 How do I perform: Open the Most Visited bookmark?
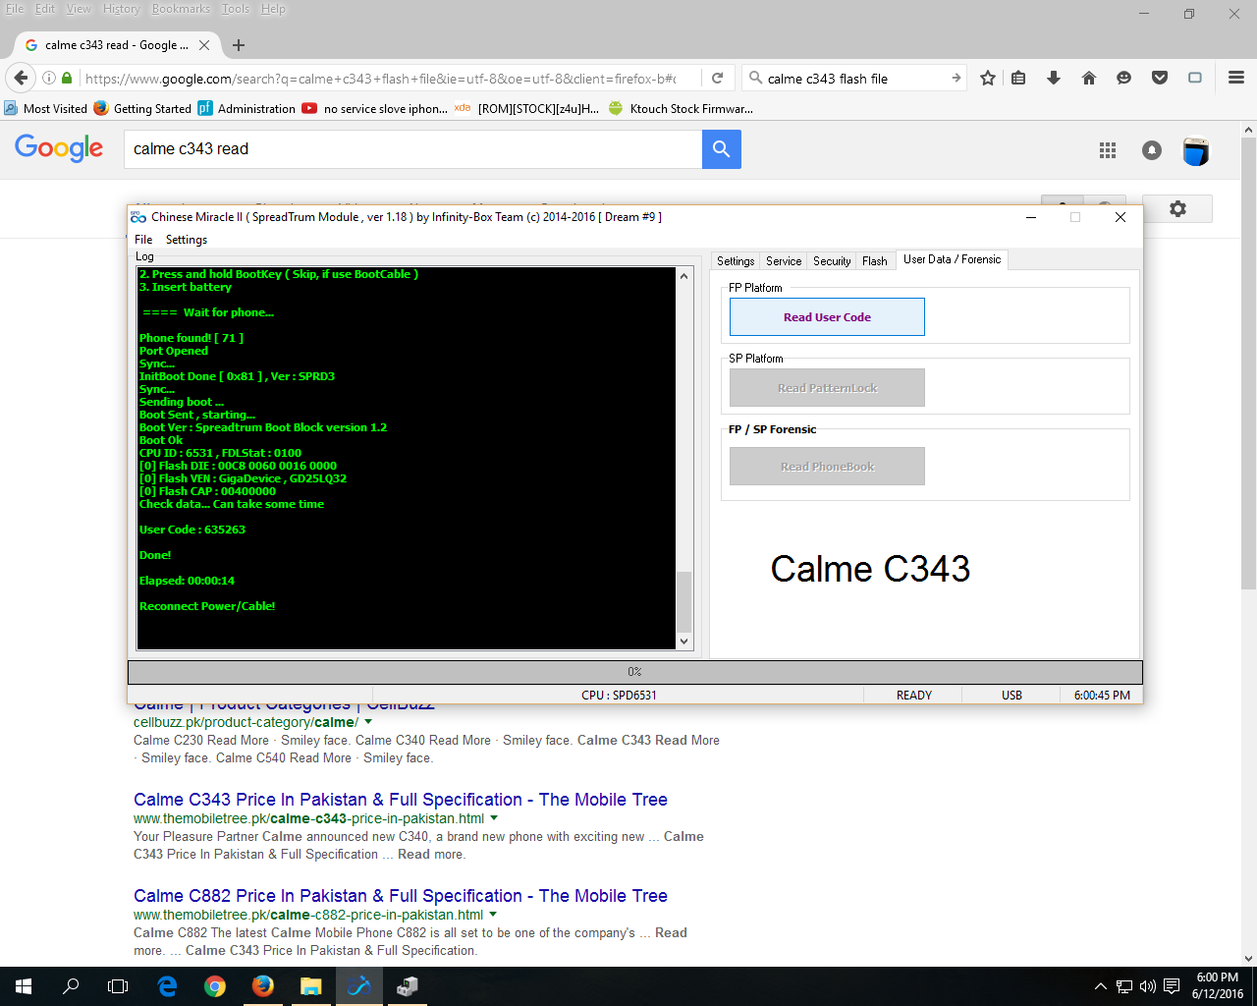46,108
